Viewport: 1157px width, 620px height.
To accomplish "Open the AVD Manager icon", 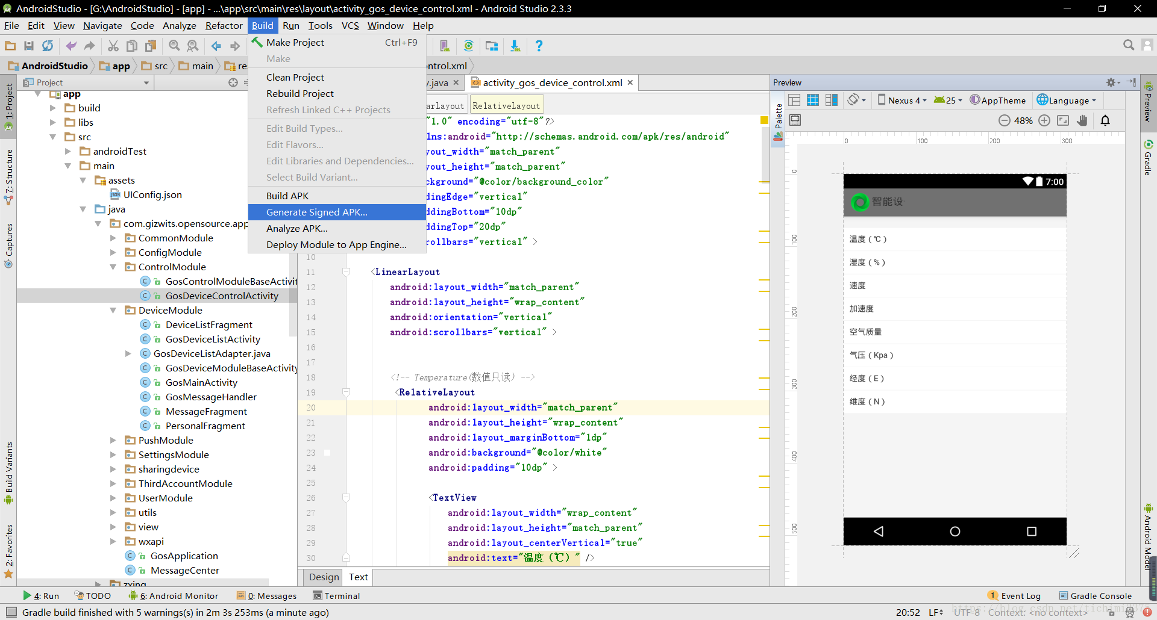I will coord(445,46).
